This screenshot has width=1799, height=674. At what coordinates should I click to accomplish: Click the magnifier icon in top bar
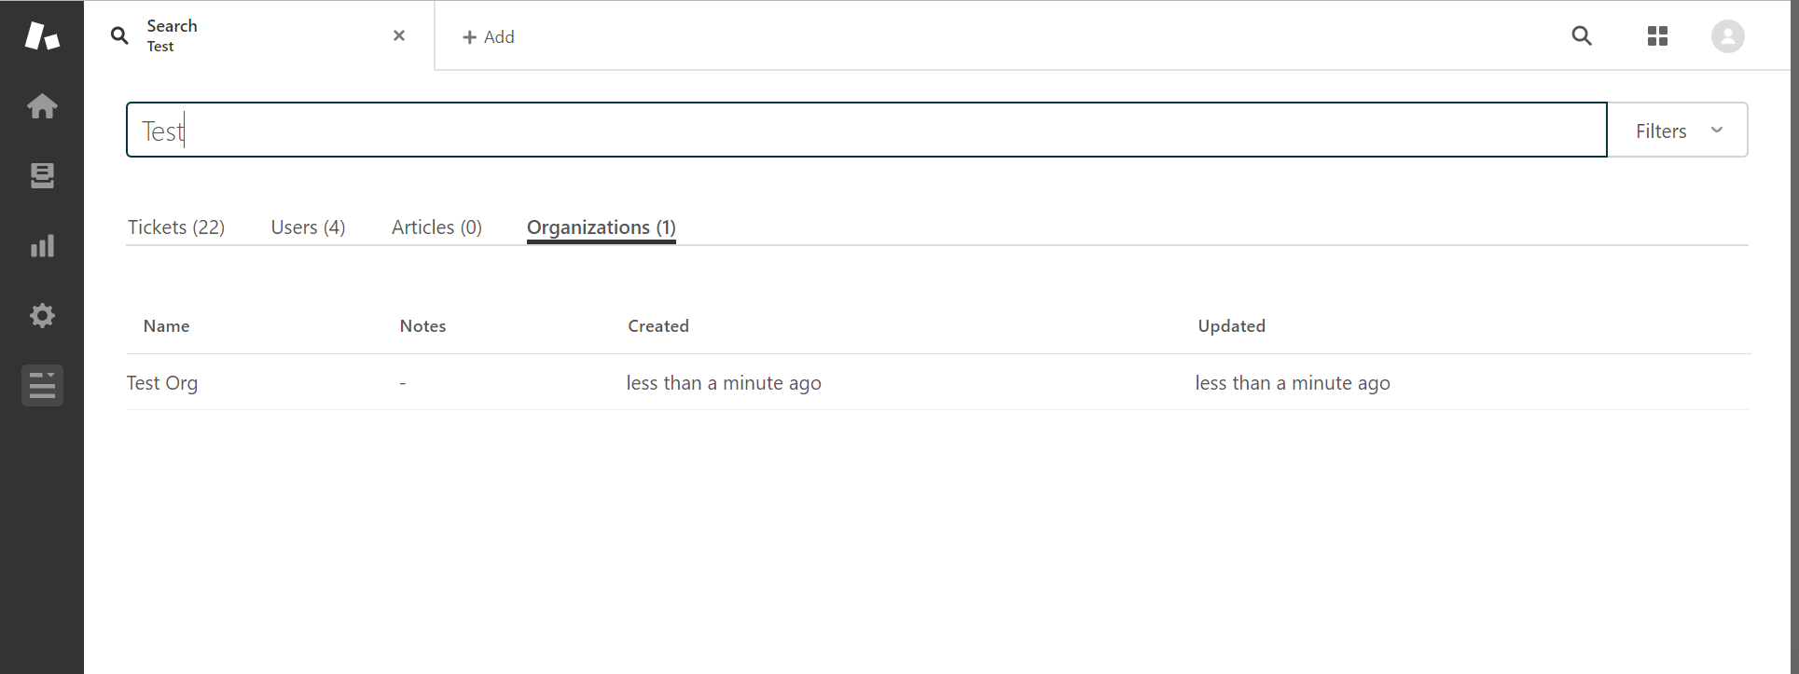coord(1582,36)
